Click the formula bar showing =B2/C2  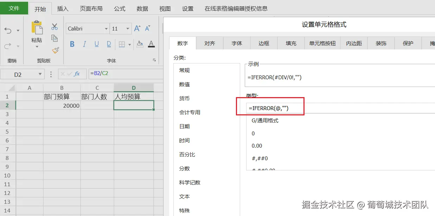click(x=126, y=74)
